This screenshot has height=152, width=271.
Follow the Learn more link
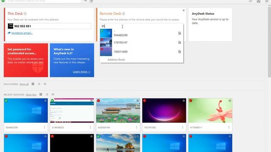pos(82,72)
